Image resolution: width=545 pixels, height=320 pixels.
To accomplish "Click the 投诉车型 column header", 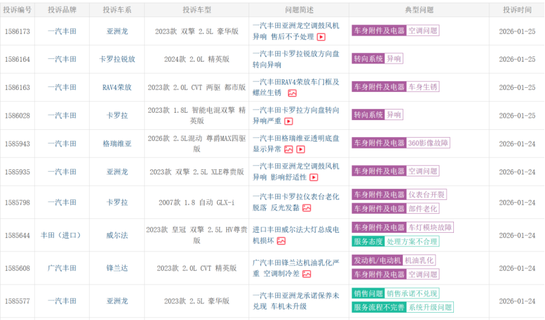I will tap(197, 10).
